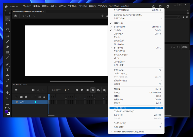Select the Classic Brush tool
193x137 pixels.
pos(7,42)
